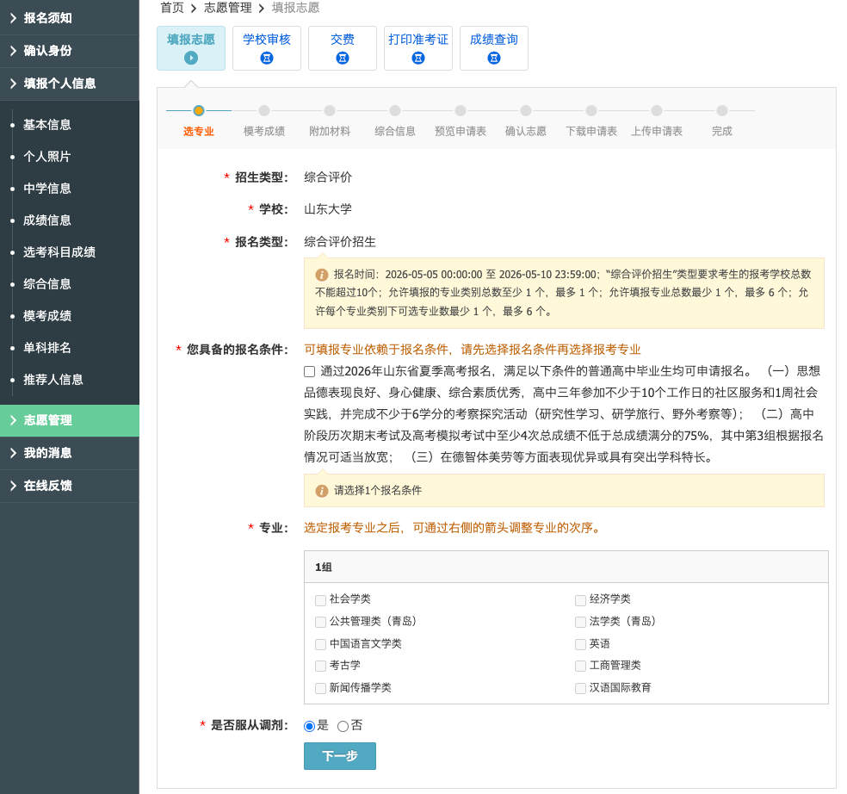Choose 是 for 是否服从调剂
The width and height of the screenshot is (847, 794).
coord(310,726)
